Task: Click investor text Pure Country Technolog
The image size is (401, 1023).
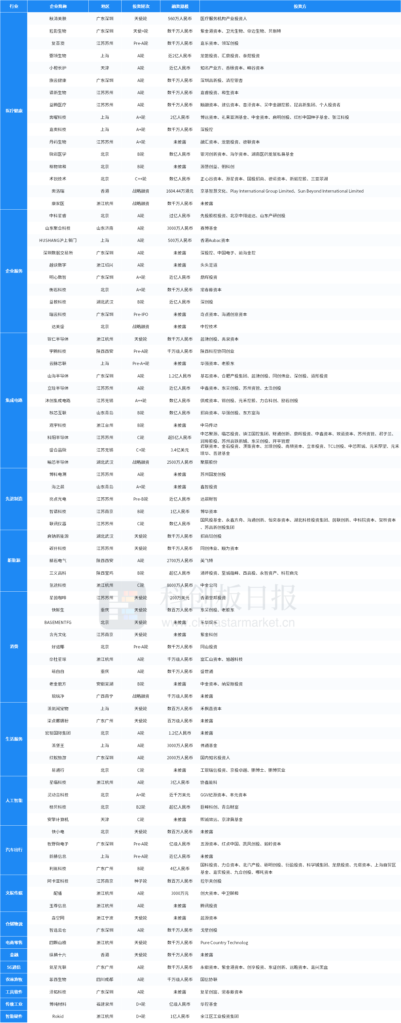Action: pyautogui.click(x=224, y=942)
